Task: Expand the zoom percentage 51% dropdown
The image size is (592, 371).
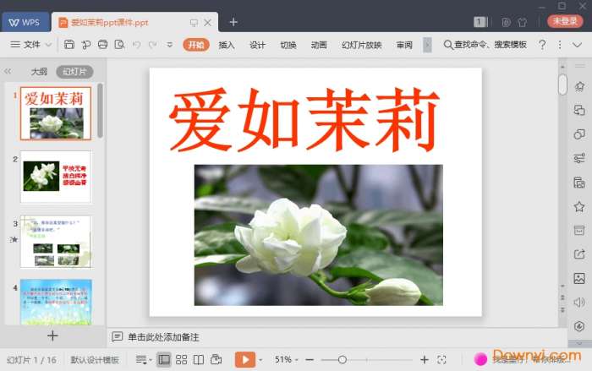Action: [x=288, y=360]
